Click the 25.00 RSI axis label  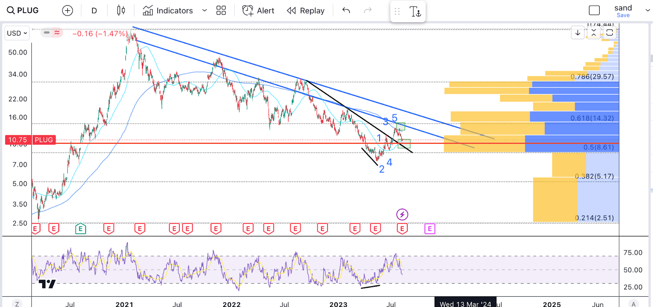633,287
